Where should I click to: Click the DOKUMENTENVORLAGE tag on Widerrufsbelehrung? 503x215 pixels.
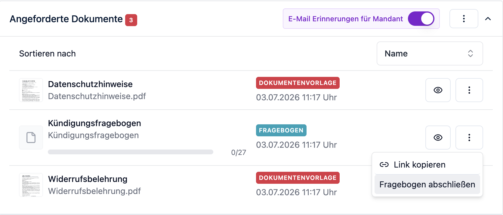point(298,178)
